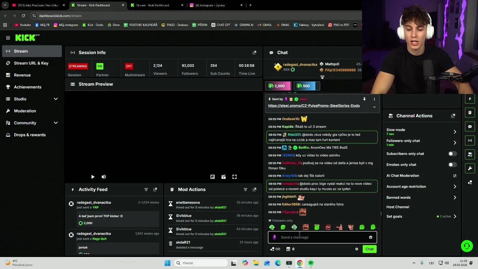The width and height of the screenshot is (478, 269).
Task: Open the Mod Actions filter icon
Action: tap(245, 189)
